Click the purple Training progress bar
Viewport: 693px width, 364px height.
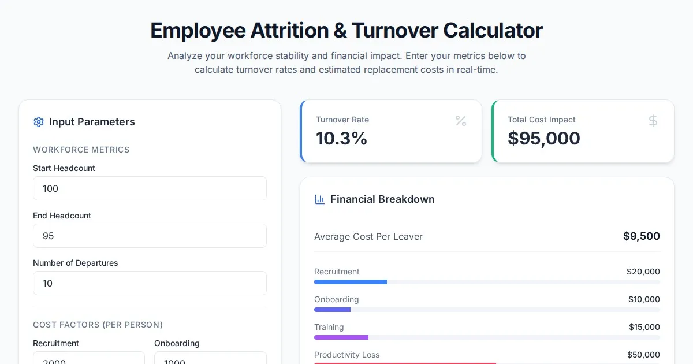341,337
